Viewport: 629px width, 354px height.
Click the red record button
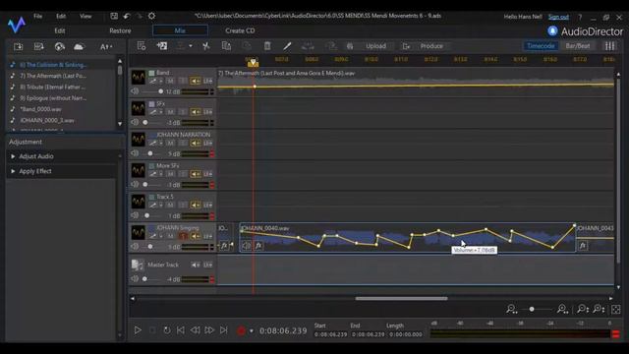[241, 330]
